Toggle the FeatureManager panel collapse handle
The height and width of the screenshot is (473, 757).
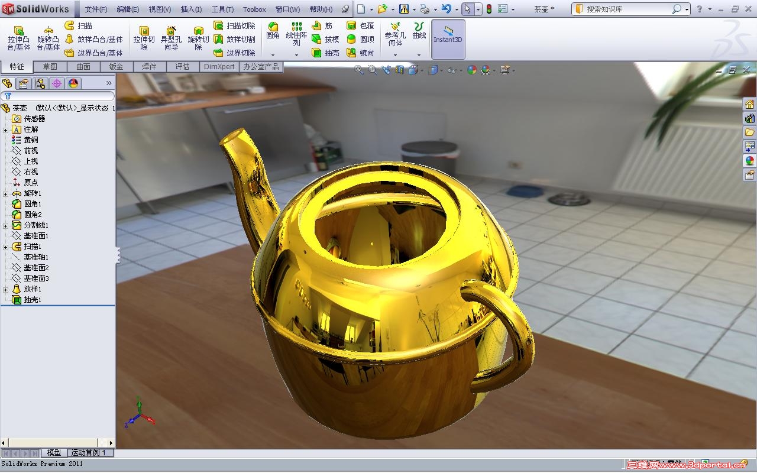click(x=118, y=255)
